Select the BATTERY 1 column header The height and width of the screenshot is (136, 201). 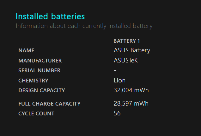tap(127, 41)
